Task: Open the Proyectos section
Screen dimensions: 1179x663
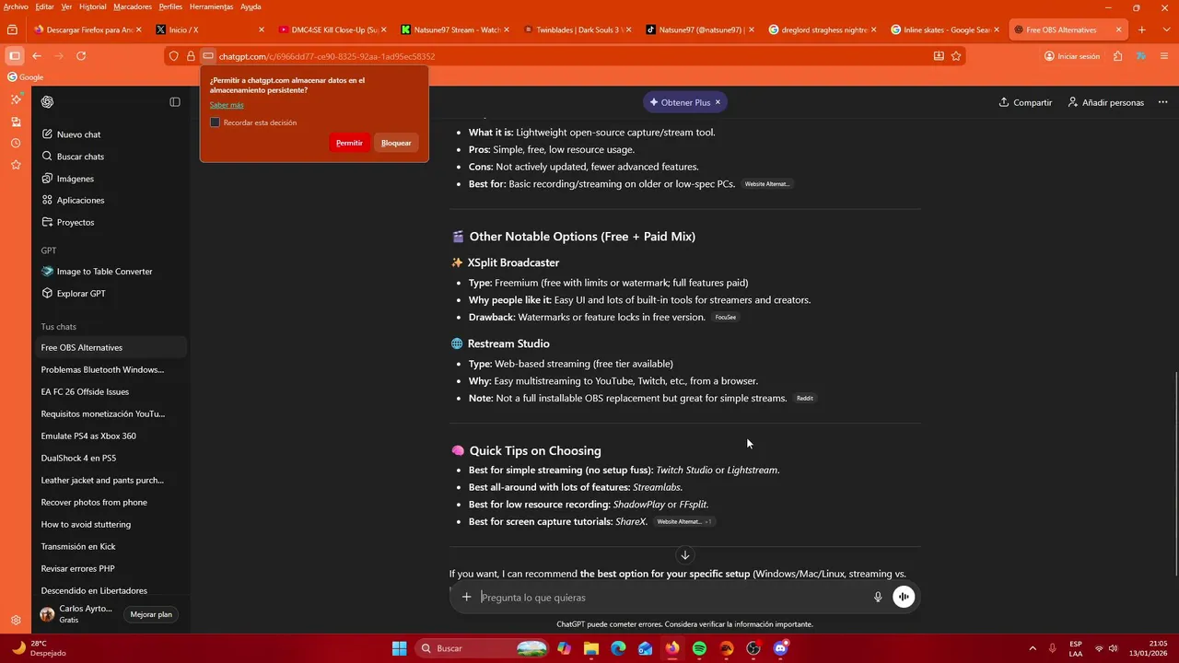Action: pos(75,222)
